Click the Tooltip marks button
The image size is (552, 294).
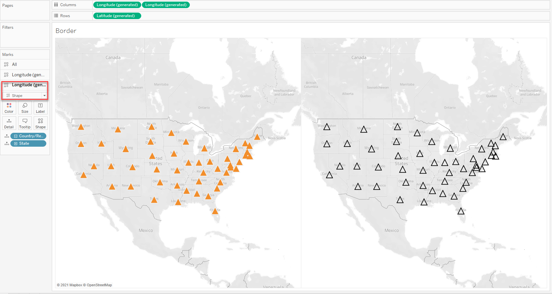(x=25, y=123)
